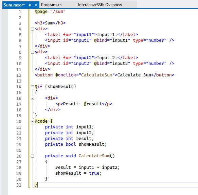
Task: Click the closing brace on line 31
Action: pos(36,185)
